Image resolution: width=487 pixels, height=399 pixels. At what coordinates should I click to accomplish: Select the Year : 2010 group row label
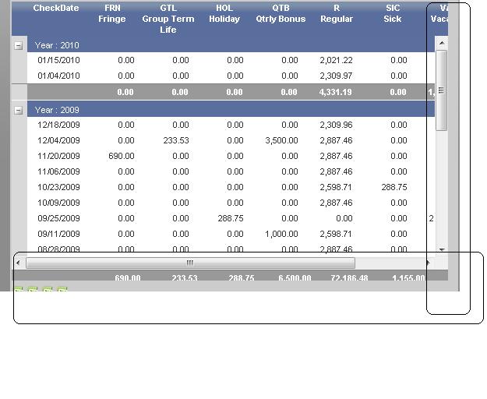57,45
